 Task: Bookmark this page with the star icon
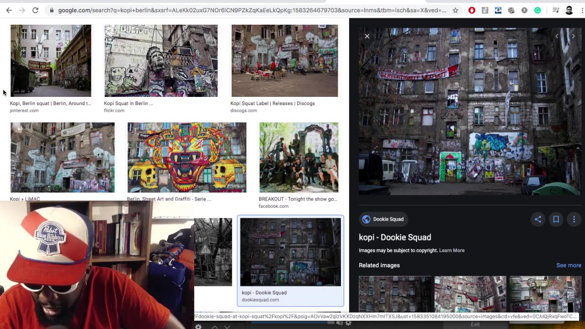pyautogui.click(x=455, y=10)
